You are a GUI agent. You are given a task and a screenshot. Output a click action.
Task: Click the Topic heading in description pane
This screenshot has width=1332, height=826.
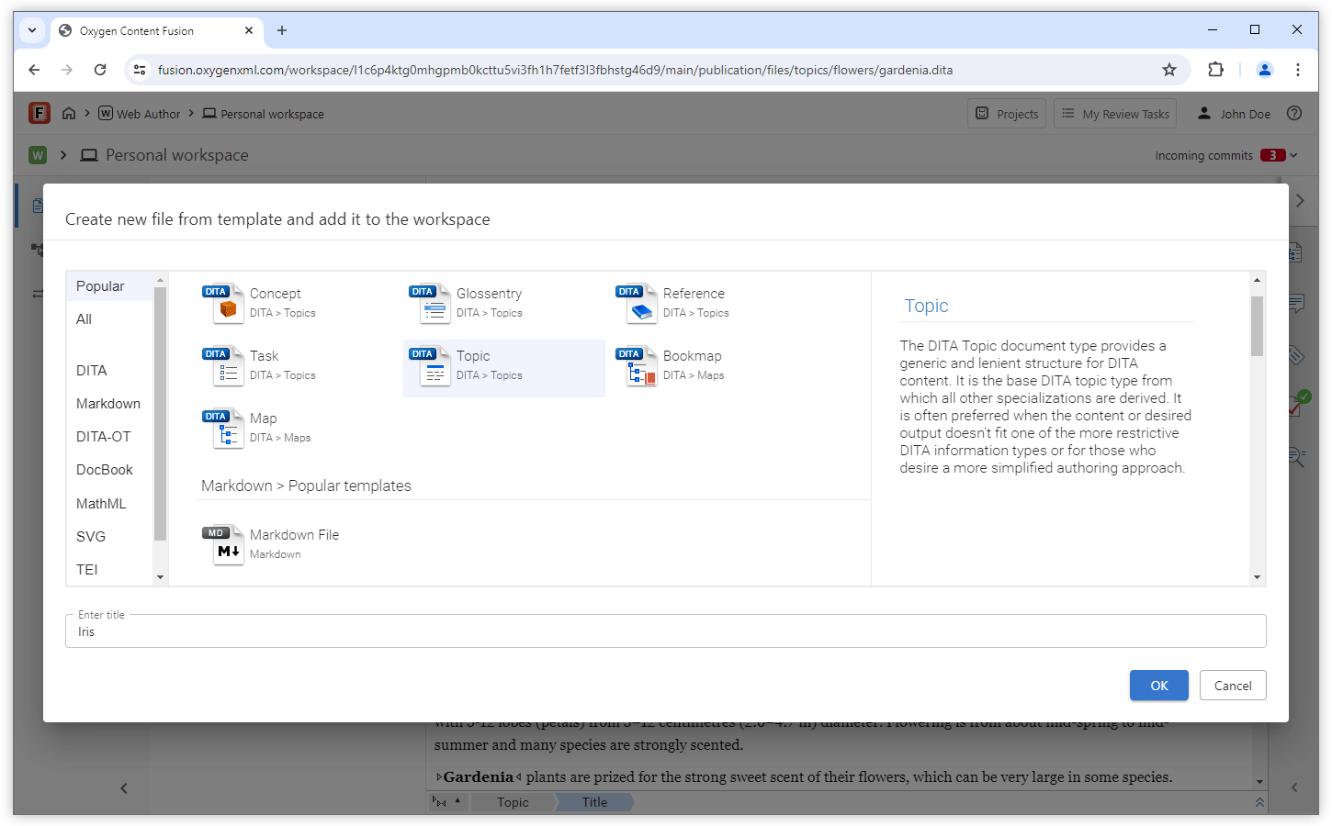coord(926,306)
